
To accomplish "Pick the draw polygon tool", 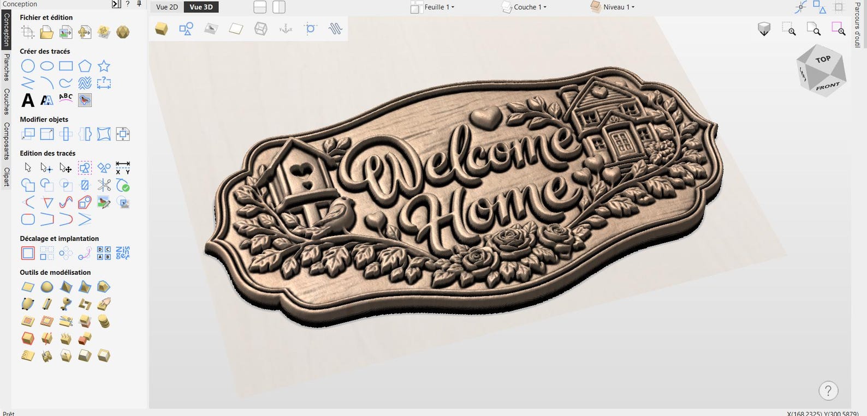I will 85,66.
